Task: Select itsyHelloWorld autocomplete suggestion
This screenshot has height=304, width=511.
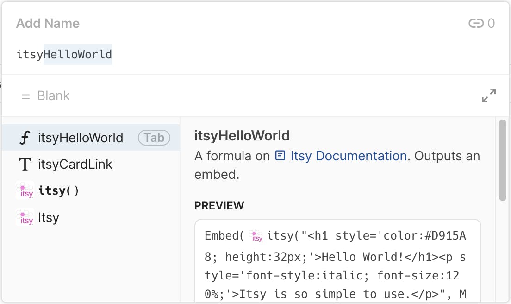Action: point(91,137)
